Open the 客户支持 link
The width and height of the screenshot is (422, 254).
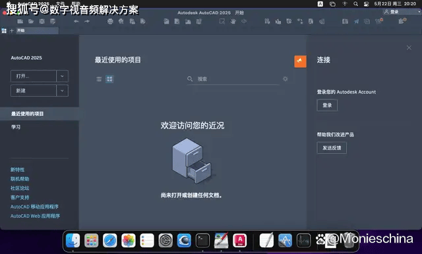click(x=20, y=197)
